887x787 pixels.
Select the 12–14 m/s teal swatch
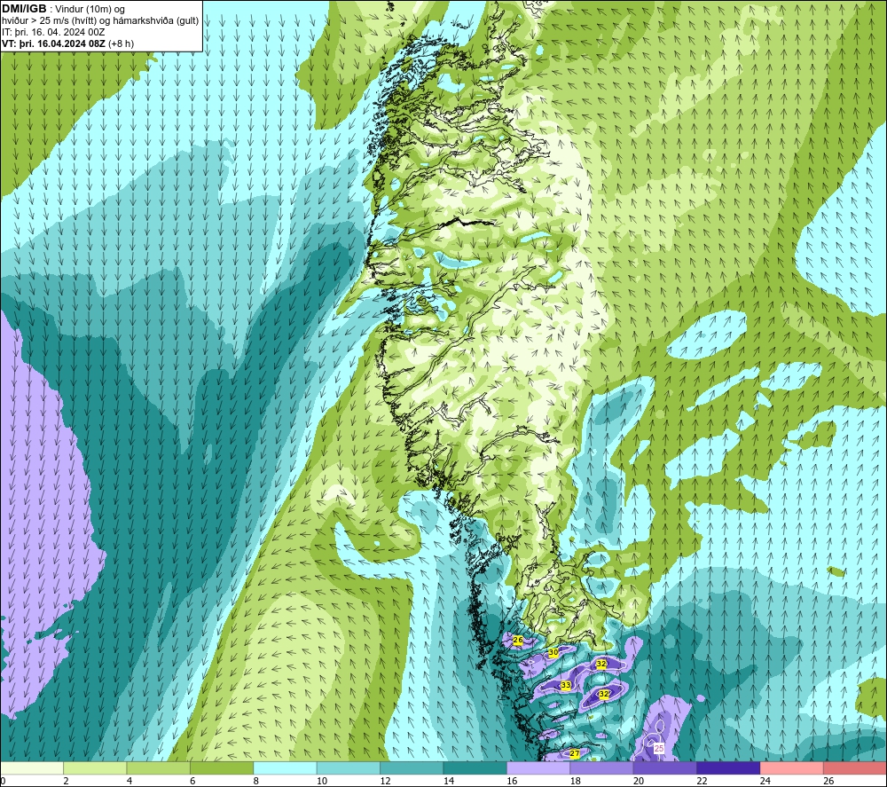[x=412, y=767]
